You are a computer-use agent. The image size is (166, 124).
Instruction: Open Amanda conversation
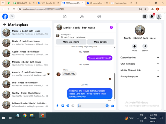[26, 74]
